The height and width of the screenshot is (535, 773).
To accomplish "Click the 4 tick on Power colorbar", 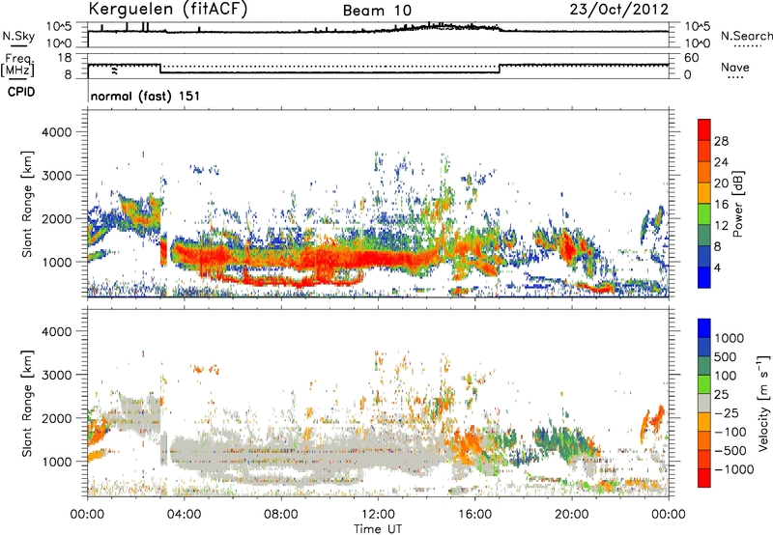I will [x=717, y=267].
